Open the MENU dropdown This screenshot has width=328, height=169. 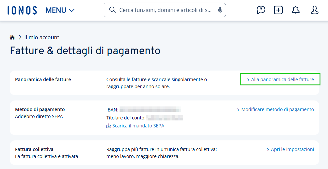60,10
